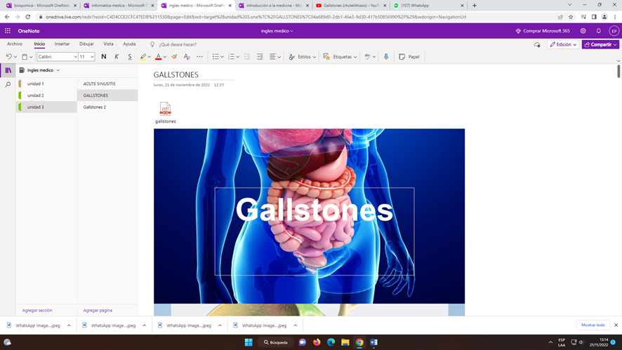Open the gallstones PDF attachment icon
This screenshot has height=350, width=622.
[x=166, y=108]
